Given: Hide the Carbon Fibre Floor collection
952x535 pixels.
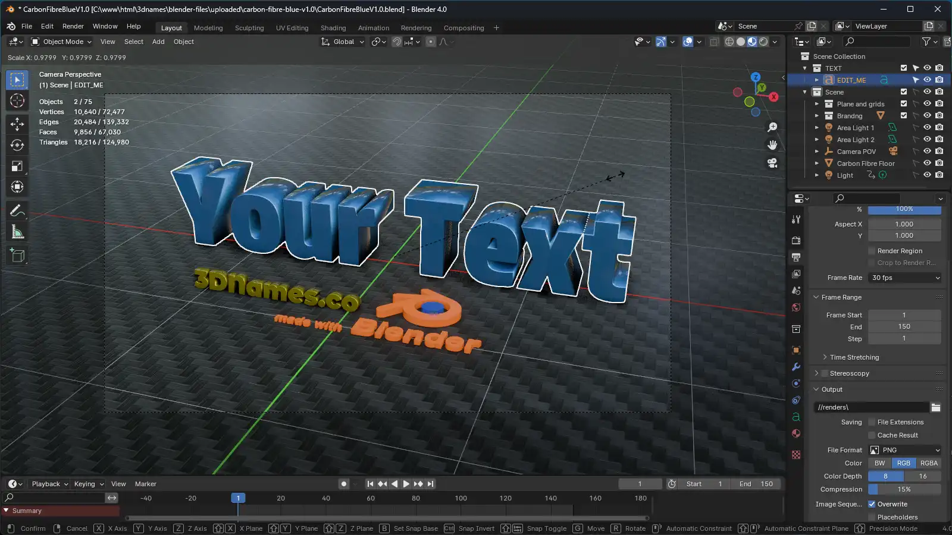Looking at the screenshot, I should (x=927, y=163).
